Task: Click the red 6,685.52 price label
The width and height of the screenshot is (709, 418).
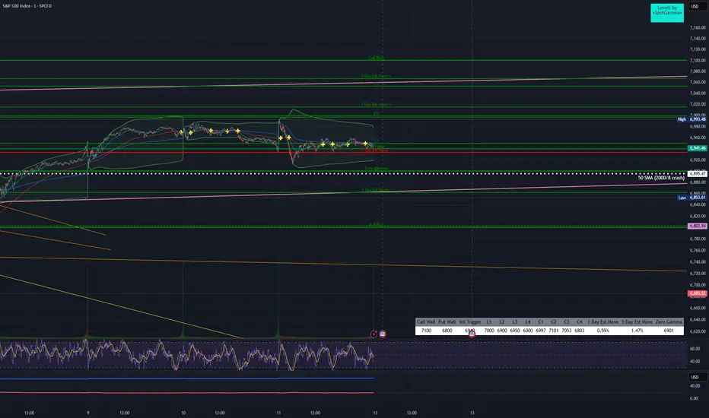Action: pyautogui.click(x=697, y=293)
